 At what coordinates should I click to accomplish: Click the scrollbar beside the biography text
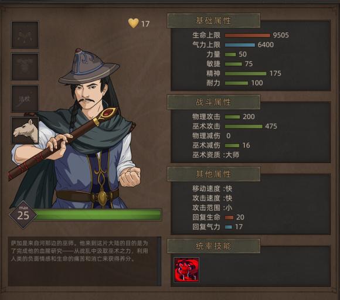pyautogui.click(x=159, y=261)
